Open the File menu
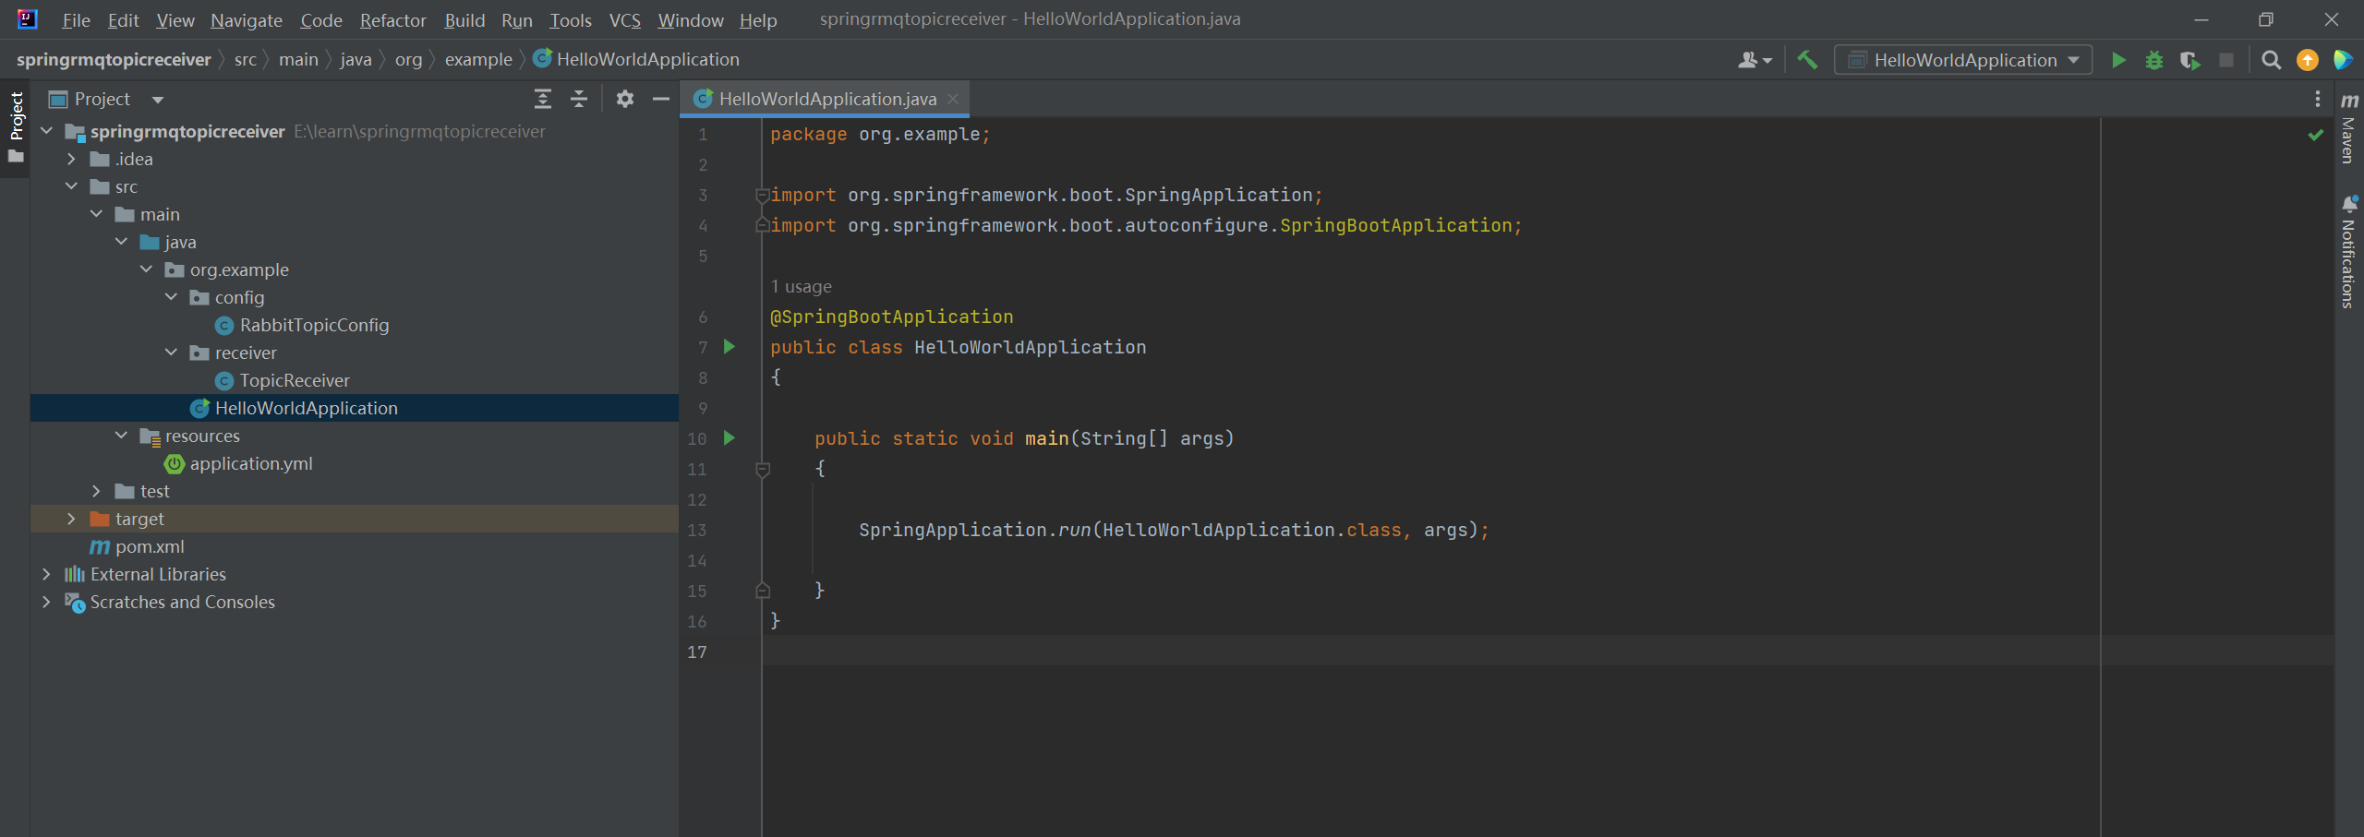 coord(76,20)
